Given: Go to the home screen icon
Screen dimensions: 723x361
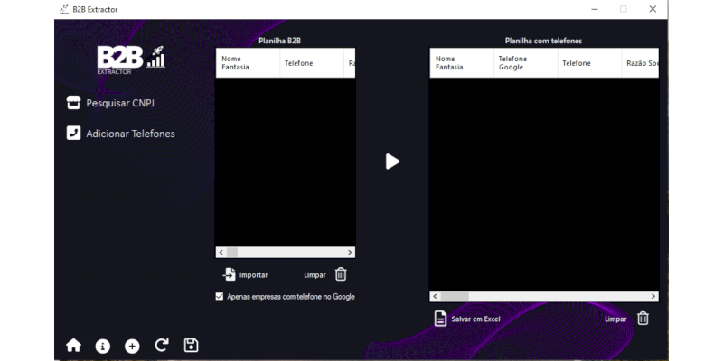Looking at the screenshot, I should point(73,346).
